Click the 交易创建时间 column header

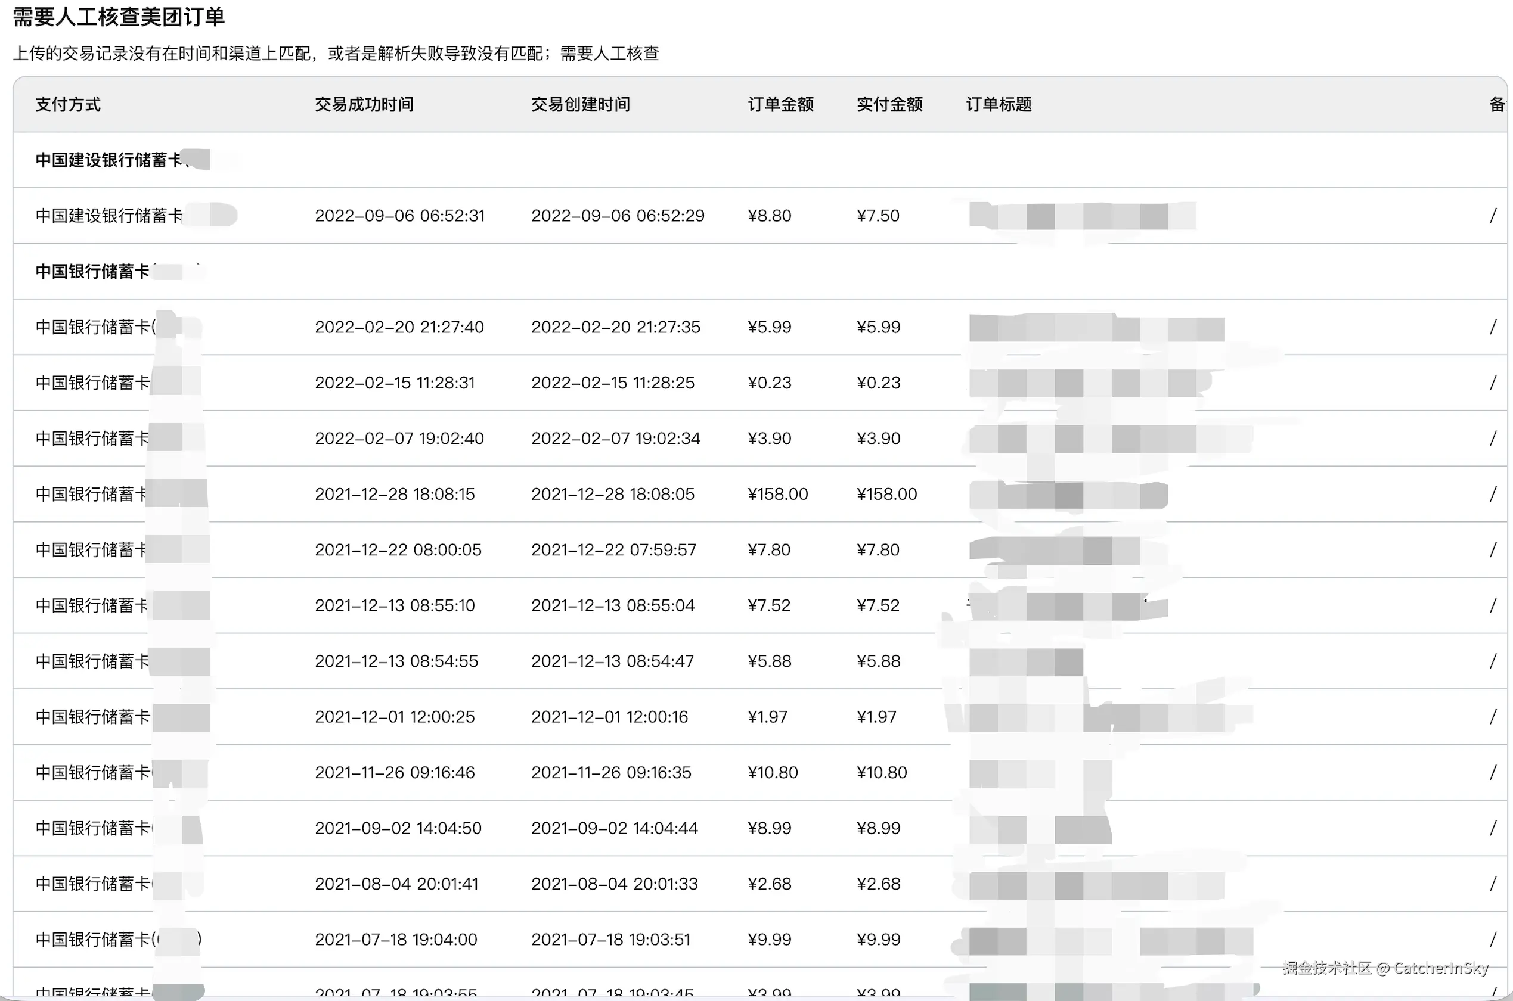[x=581, y=104]
